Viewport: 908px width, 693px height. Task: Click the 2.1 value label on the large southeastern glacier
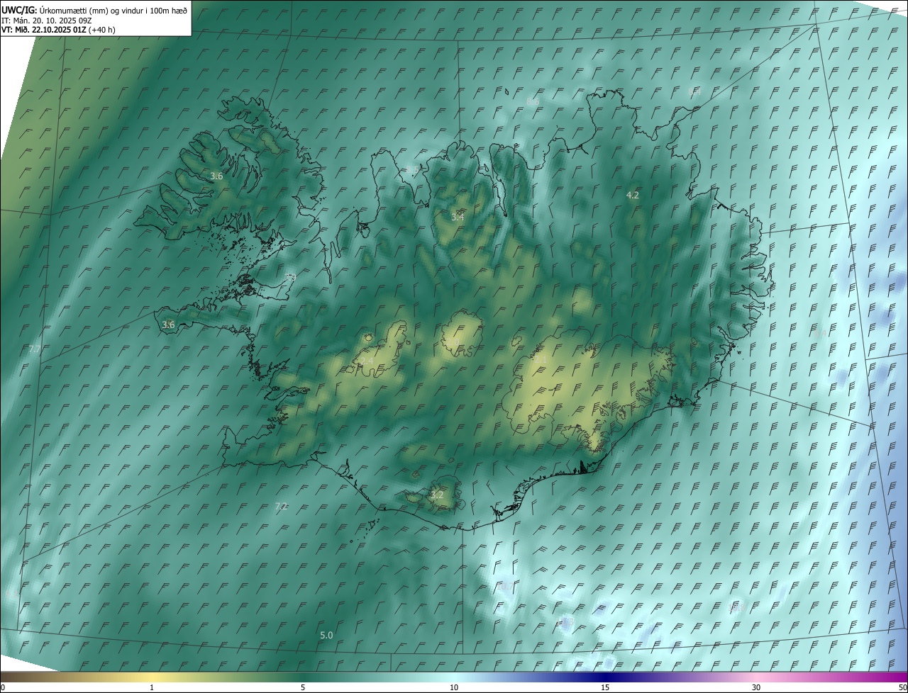point(541,360)
